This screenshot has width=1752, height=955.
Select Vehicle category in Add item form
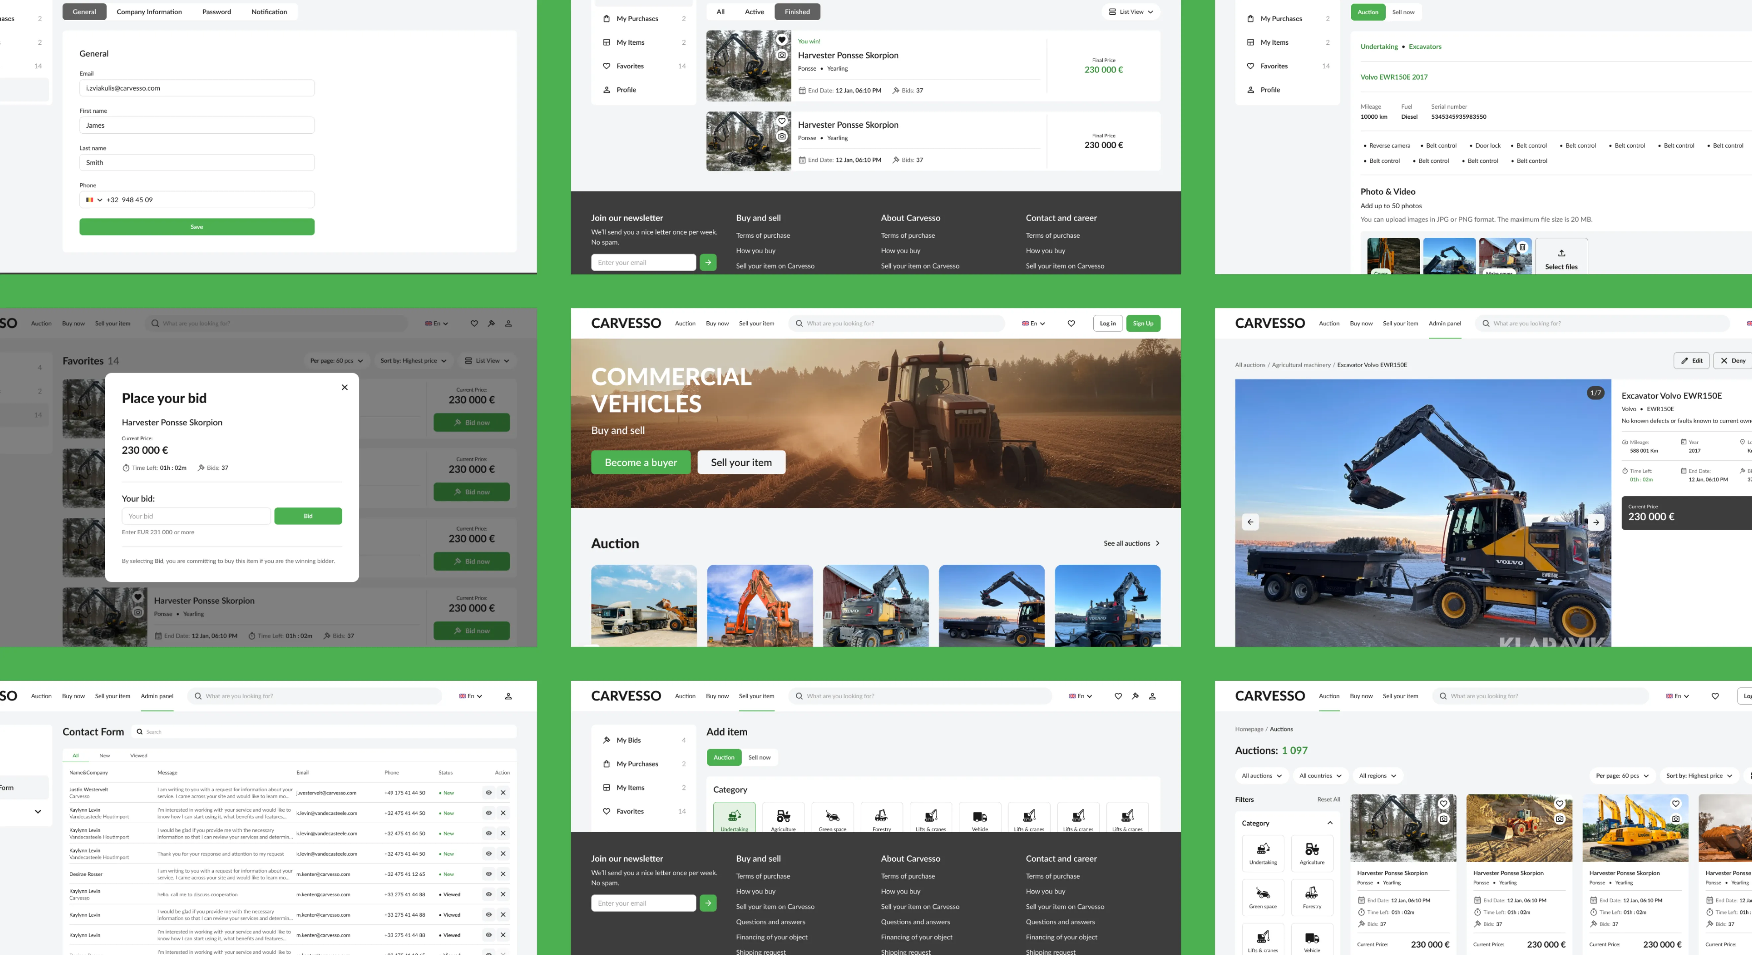point(980,818)
